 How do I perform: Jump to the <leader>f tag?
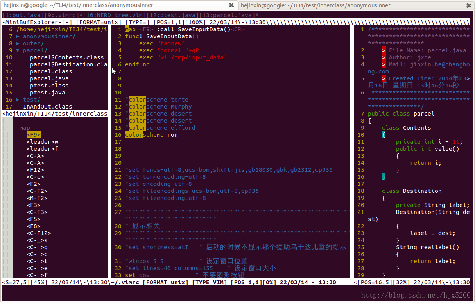(42, 149)
